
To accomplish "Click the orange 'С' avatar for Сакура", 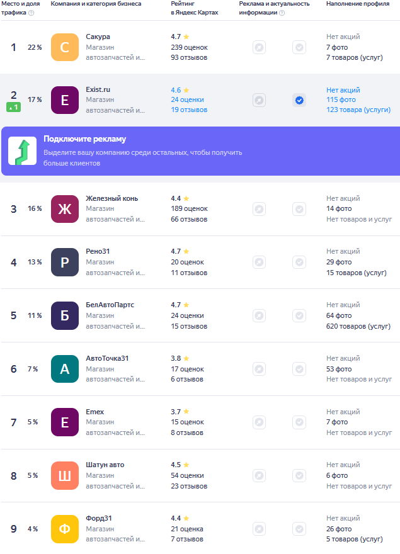I will point(64,47).
